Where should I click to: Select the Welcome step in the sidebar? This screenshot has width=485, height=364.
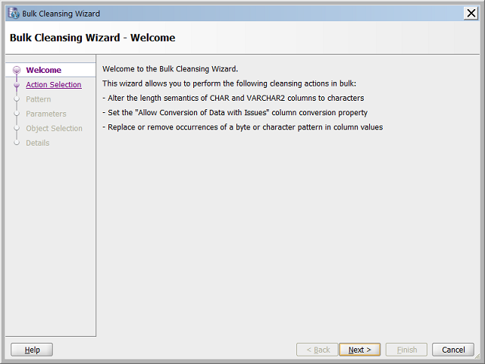coord(43,71)
